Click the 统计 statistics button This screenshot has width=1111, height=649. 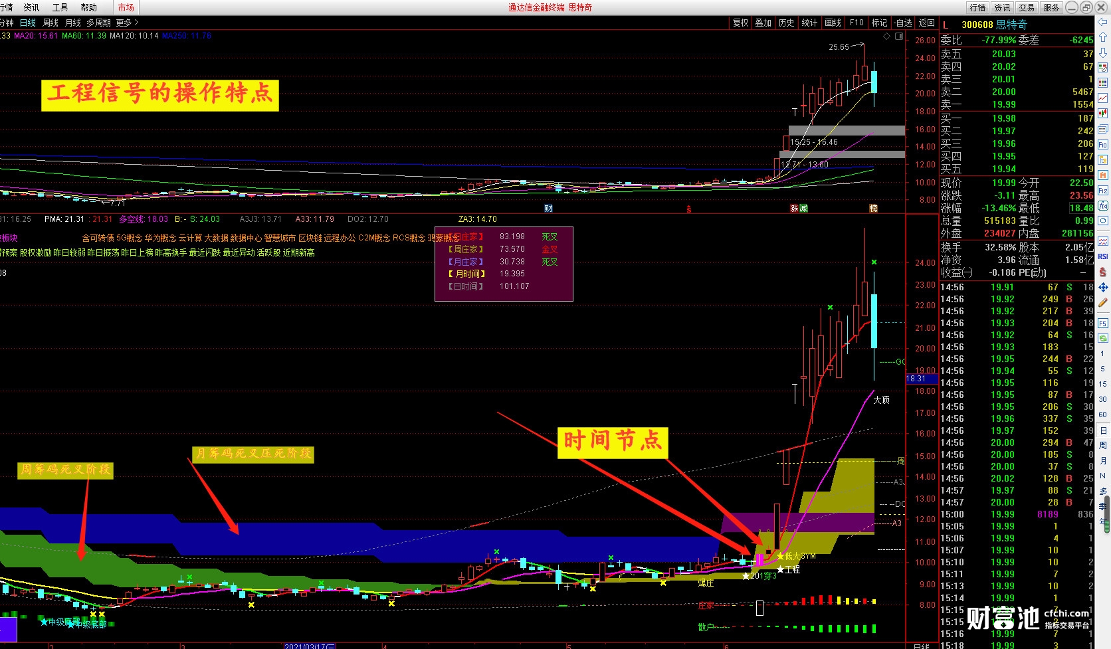coord(810,23)
